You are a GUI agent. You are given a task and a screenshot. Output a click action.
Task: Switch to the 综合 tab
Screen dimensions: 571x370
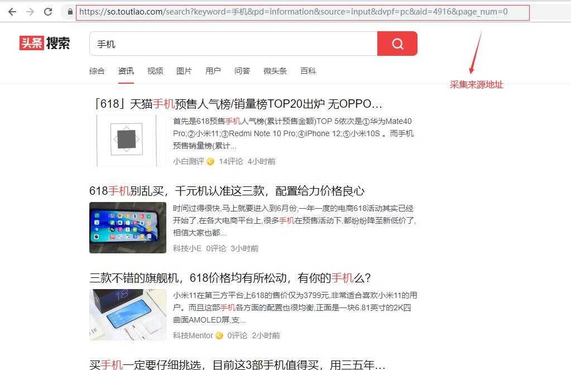[x=97, y=71]
